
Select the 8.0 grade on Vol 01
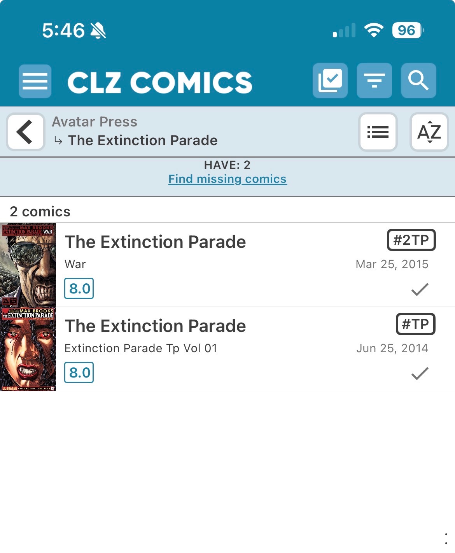pos(79,373)
